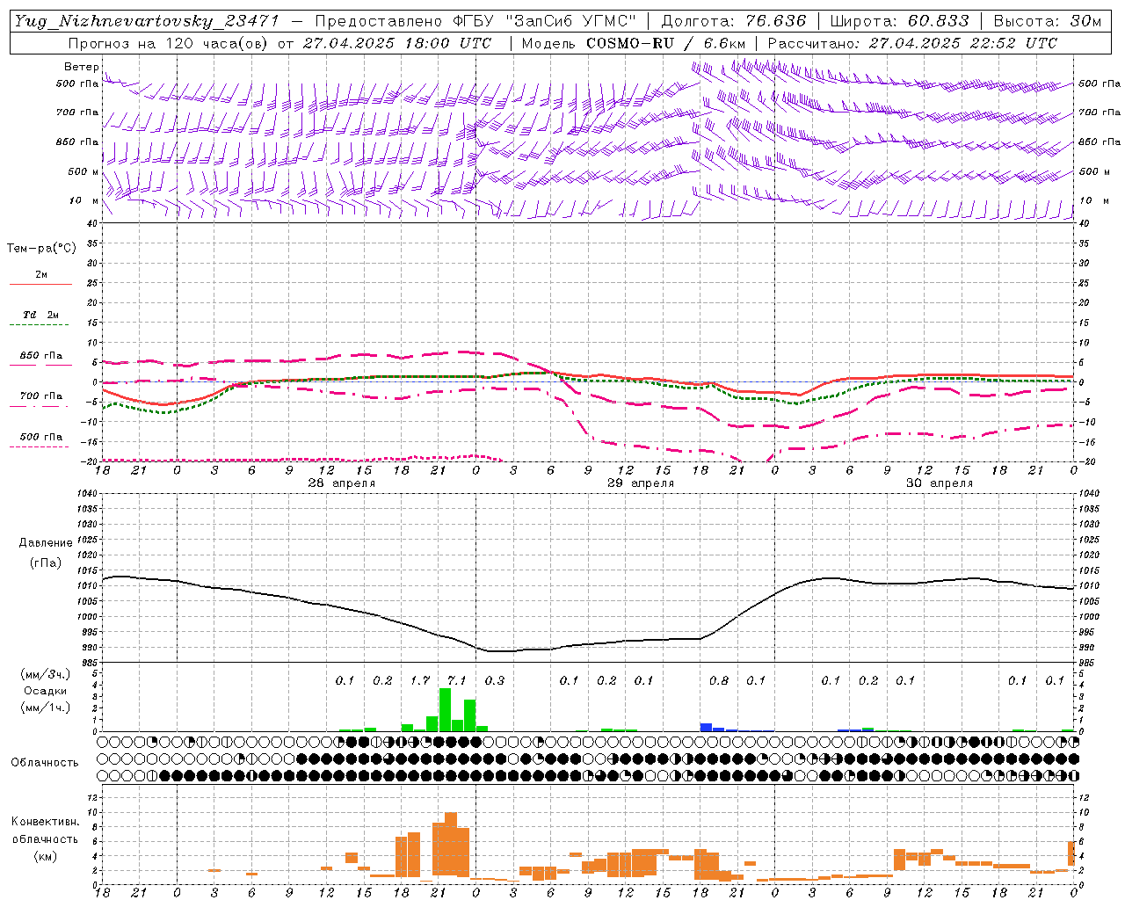Click the solid line sample under '2м' legend
Image resolution: width=1125 pixels, height=900 pixels.
click(40, 284)
